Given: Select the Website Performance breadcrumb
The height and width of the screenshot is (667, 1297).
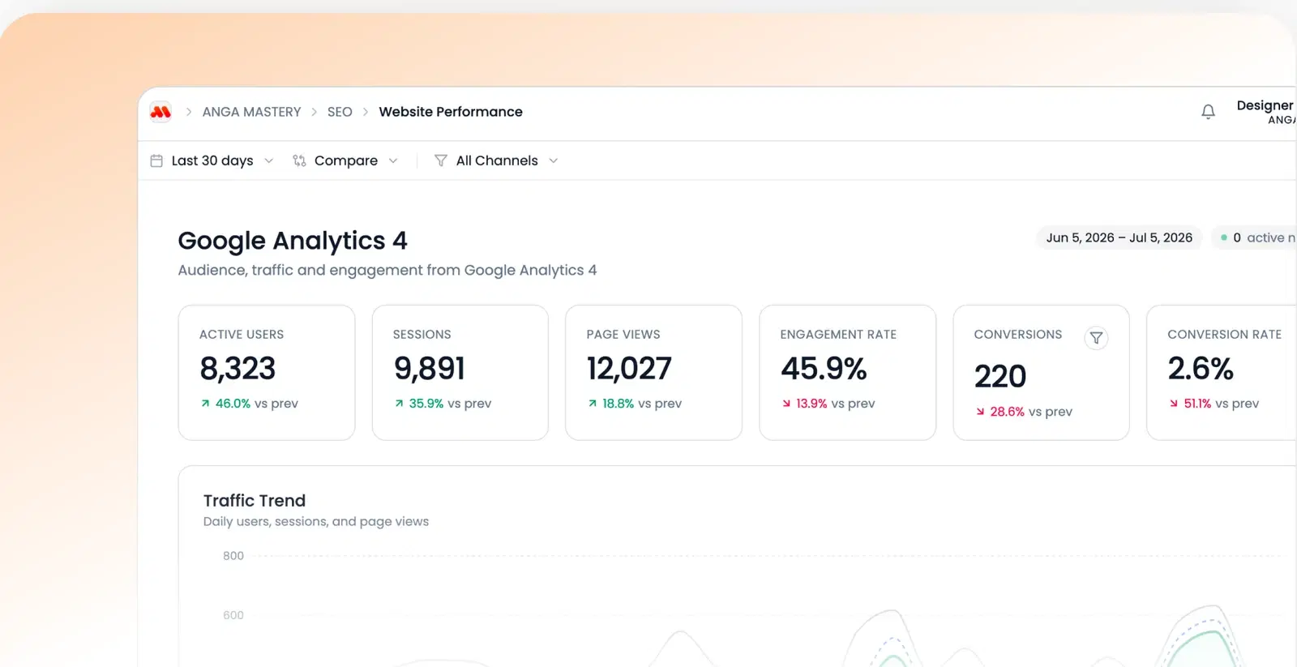Looking at the screenshot, I should coord(451,112).
